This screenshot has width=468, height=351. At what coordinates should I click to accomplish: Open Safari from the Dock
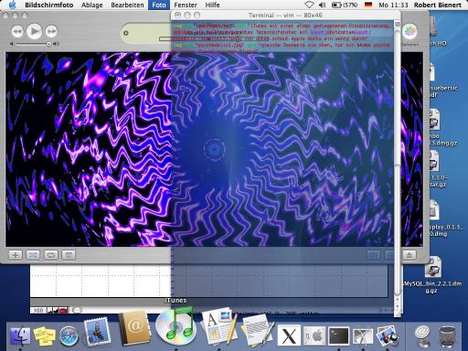click(x=69, y=336)
